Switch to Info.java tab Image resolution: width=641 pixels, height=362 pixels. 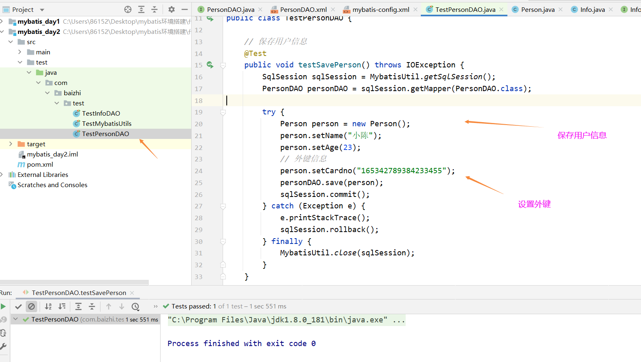tap(592, 9)
